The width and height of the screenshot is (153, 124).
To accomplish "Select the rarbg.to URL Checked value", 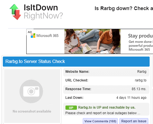I will [141, 80].
